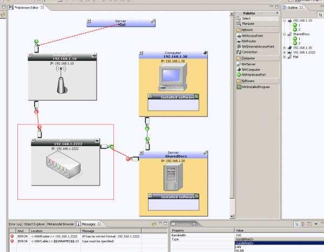
Task: Sort messages by the Kind column
Action: click(23, 231)
